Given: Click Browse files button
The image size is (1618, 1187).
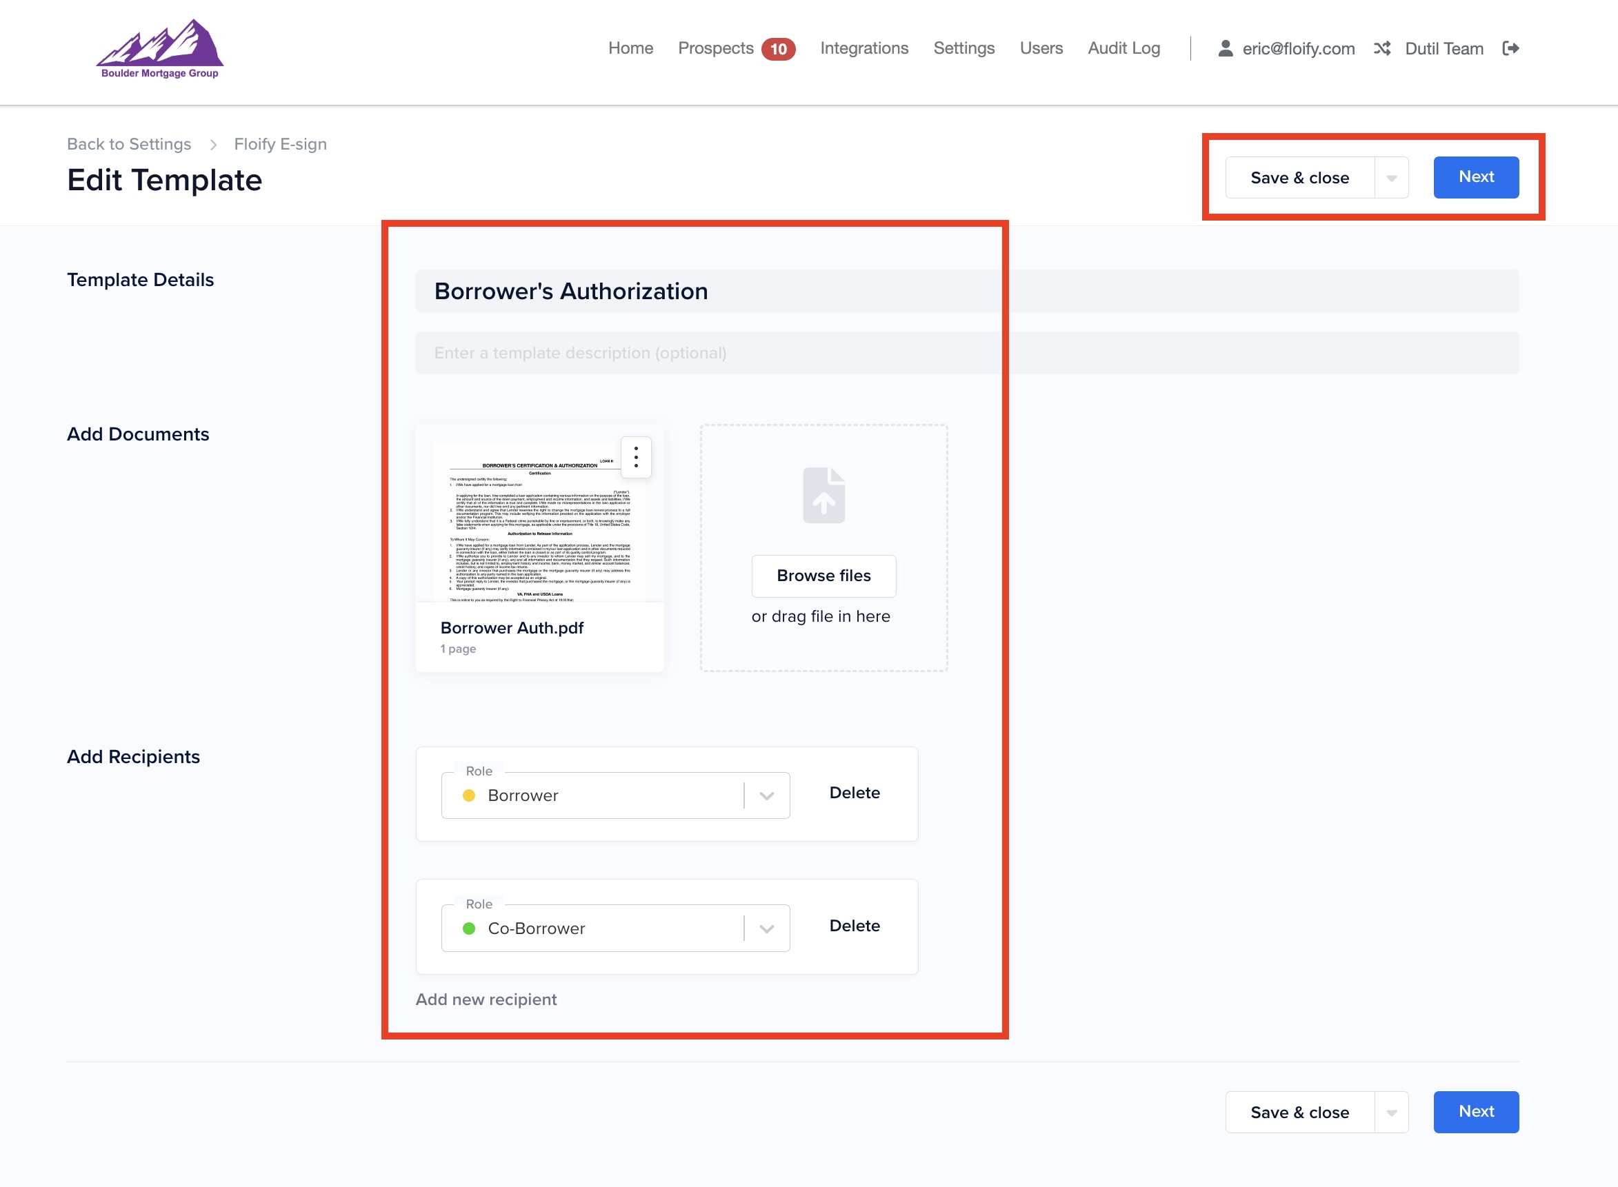Looking at the screenshot, I should (x=823, y=576).
